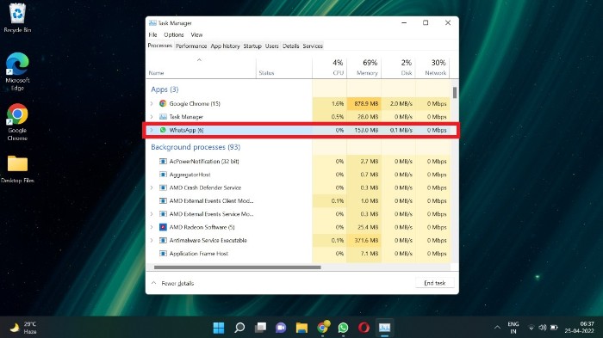Click the horizontal scrollbar thumb
The height and width of the screenshot is (338, 603).
pyautogui.click(x=237, y=267)
